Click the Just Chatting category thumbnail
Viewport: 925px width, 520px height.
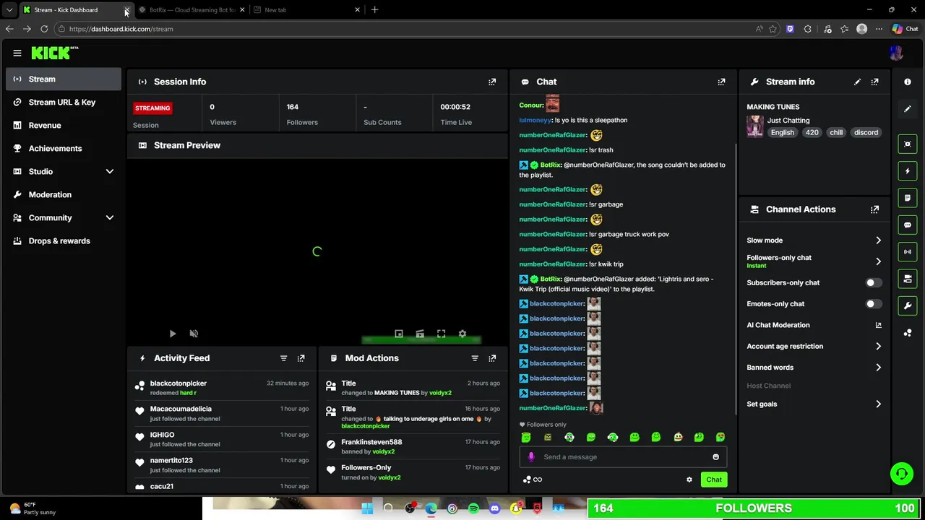tap(755, 126)
